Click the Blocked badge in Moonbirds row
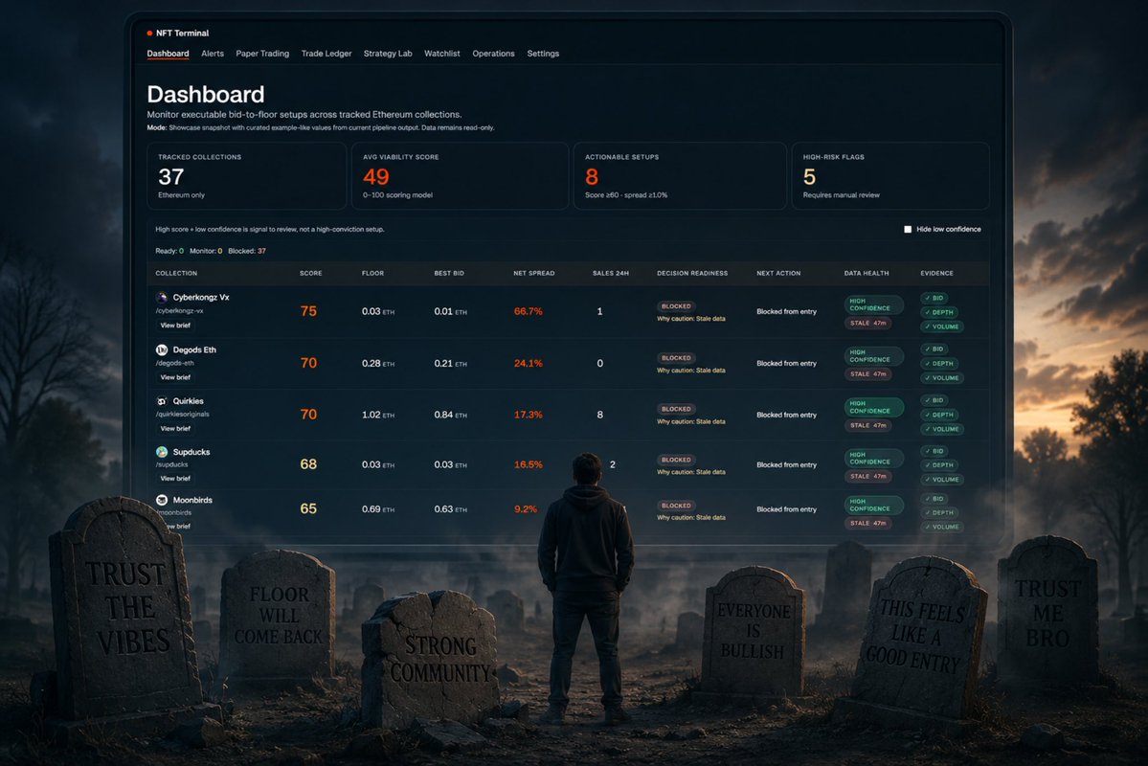This screenshot has height=766, width=1148. pyautogui.click(x=676, y=506)
